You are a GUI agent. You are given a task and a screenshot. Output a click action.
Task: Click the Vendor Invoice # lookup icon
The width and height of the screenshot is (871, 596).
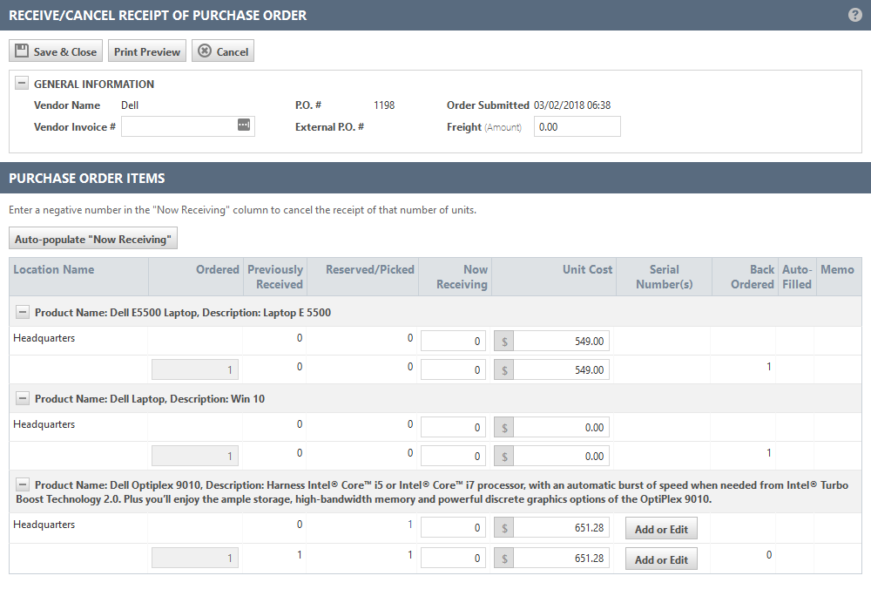[244, 125]
